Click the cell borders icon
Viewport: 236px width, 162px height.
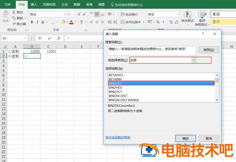(53, 22)
